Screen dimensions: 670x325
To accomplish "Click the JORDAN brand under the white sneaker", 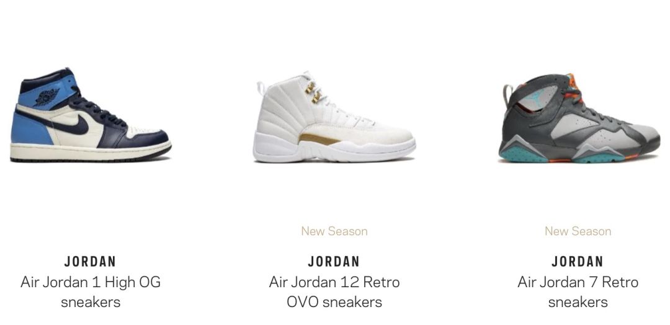I will click(334, 261).
